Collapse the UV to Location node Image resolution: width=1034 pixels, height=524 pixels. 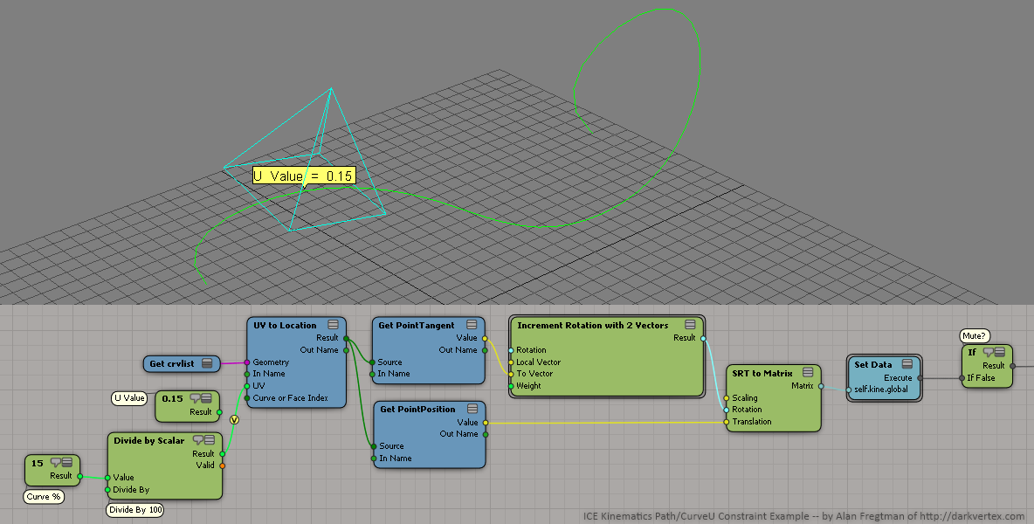pos(333,325)
